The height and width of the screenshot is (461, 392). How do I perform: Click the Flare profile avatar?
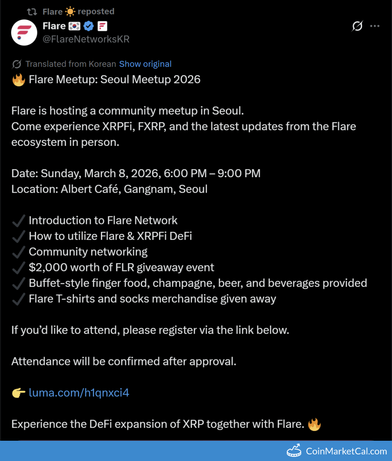coord(24,33)
